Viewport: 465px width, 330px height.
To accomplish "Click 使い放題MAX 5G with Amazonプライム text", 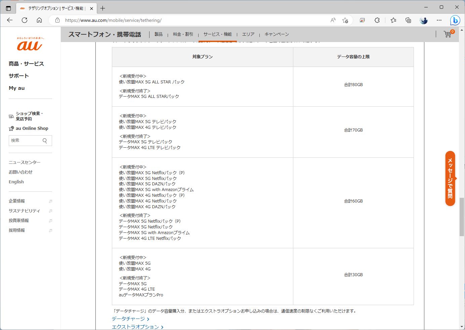I will 156,190.
